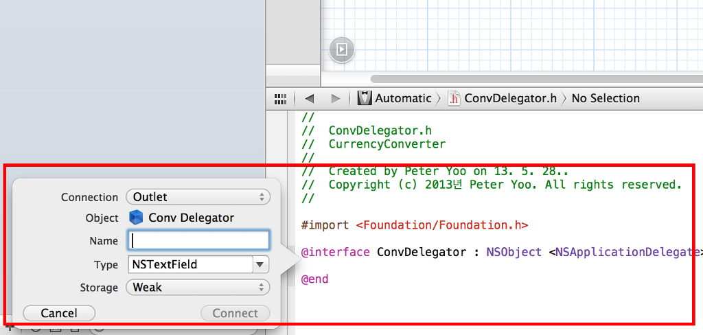Click the ConvDelegator.h comment line

click(x=367, y=131)
